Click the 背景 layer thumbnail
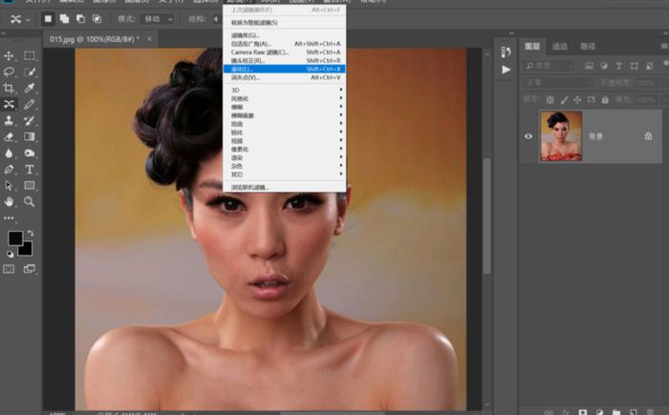Viewport: 669px width, 415px height. pos(560,136)
